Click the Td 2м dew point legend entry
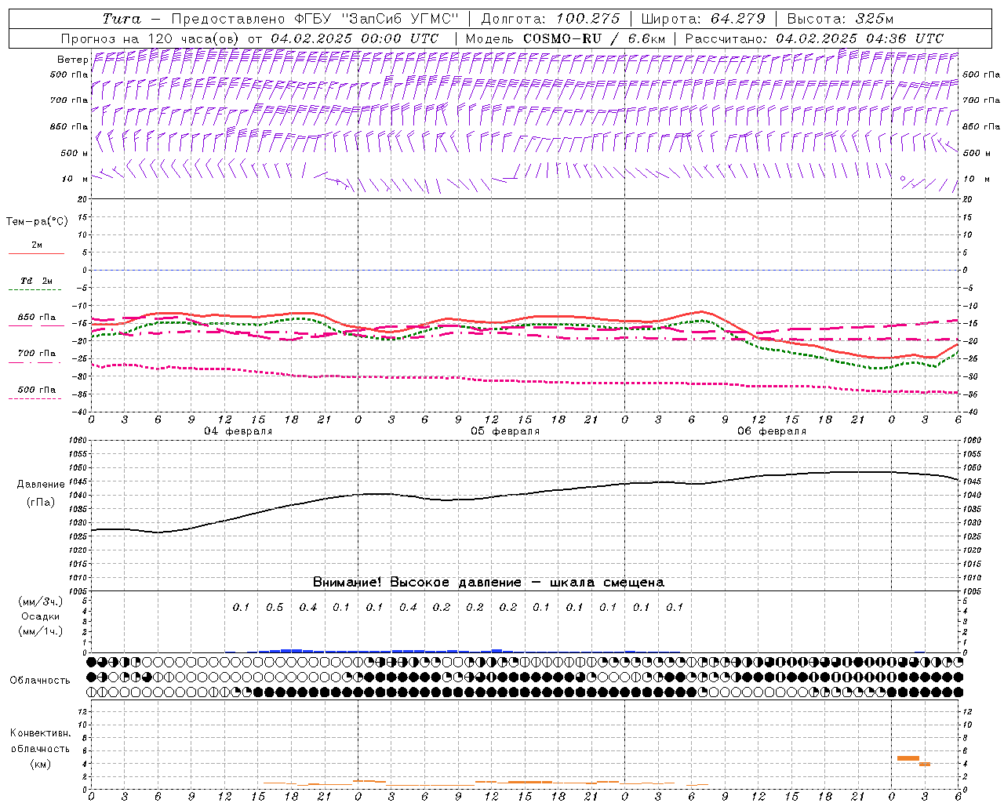The height and width of the screenshot is (803, 1004). 37,281
